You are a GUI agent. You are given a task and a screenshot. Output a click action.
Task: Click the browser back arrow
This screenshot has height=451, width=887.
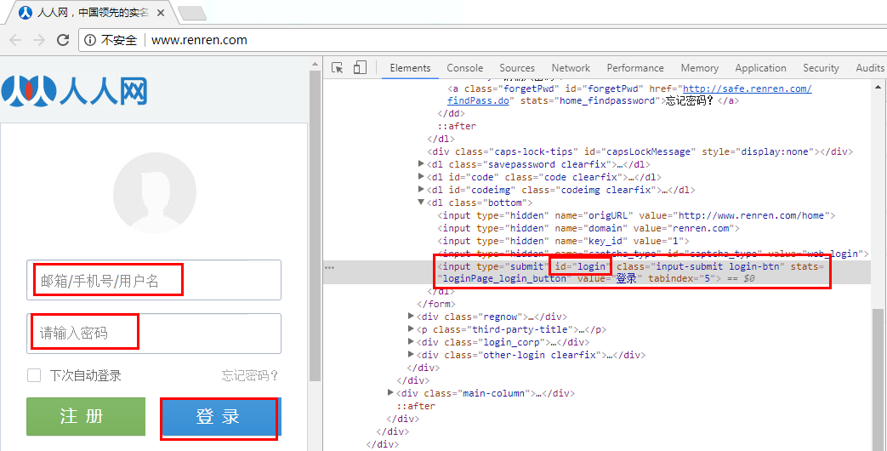[x=15, y=40]
